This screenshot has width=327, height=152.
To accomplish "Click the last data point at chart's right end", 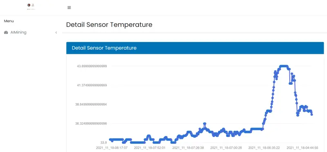I will point(312,115).
